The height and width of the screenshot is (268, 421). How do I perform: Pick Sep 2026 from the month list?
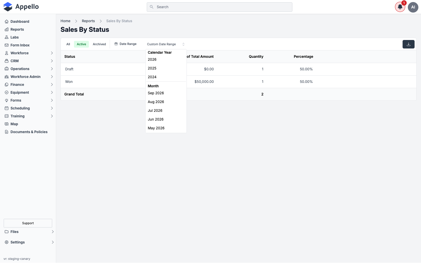(166, 93)
